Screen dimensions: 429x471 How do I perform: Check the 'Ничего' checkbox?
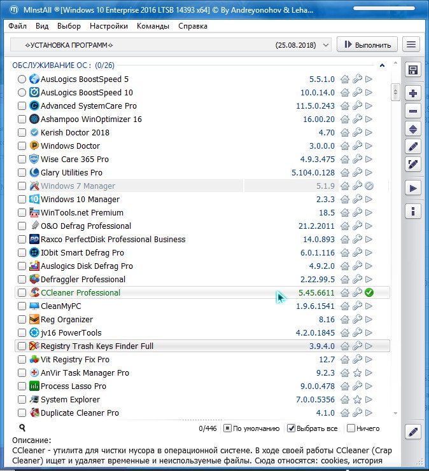click(351, 428)
